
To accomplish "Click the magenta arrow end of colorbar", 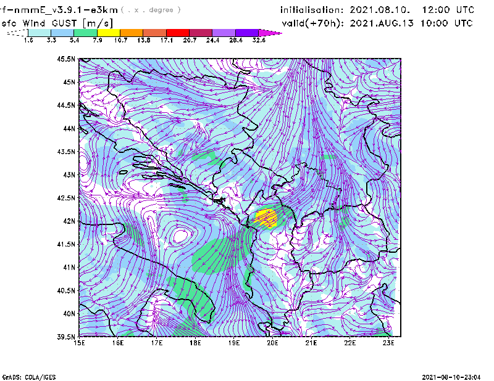I will point(270,33).
